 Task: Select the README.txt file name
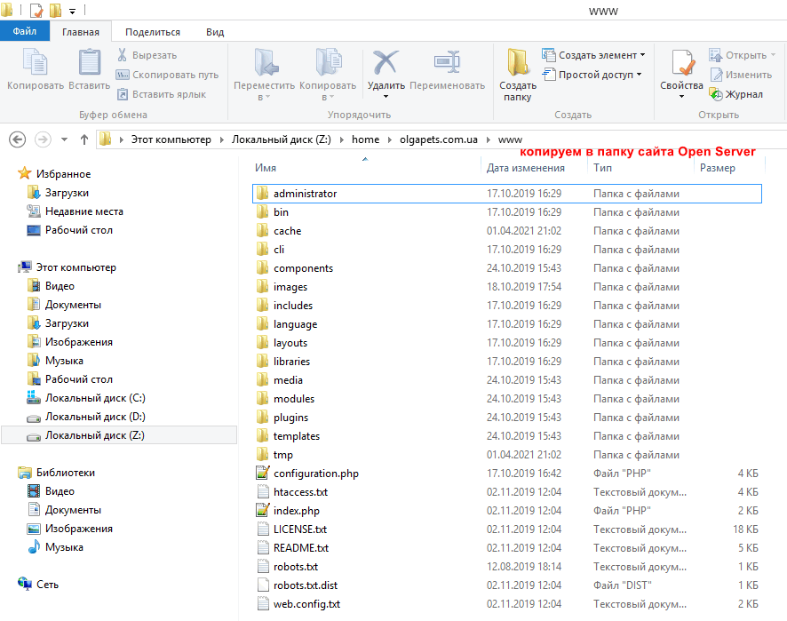[x=301, y=547]
